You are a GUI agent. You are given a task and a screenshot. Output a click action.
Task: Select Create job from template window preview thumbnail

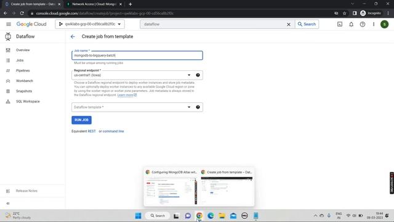[x=227, y=187]
